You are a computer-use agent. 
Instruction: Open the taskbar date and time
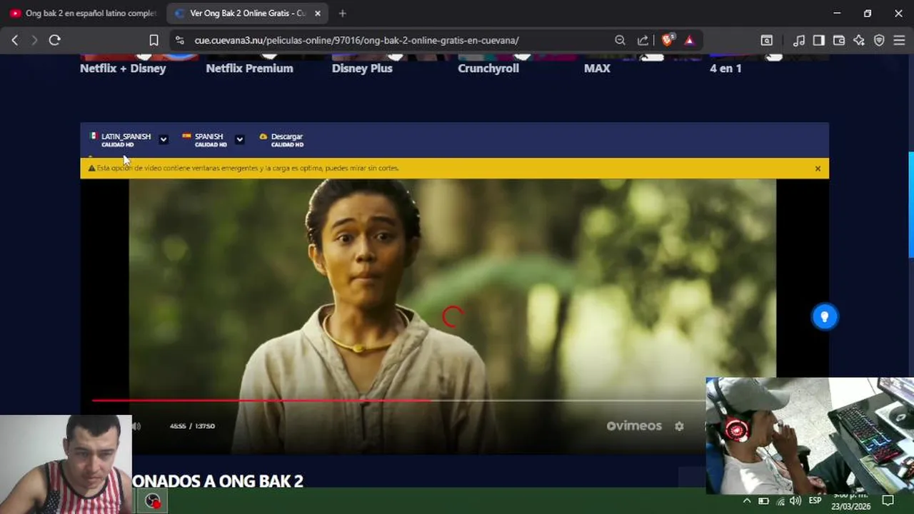(x=850, y=501)
